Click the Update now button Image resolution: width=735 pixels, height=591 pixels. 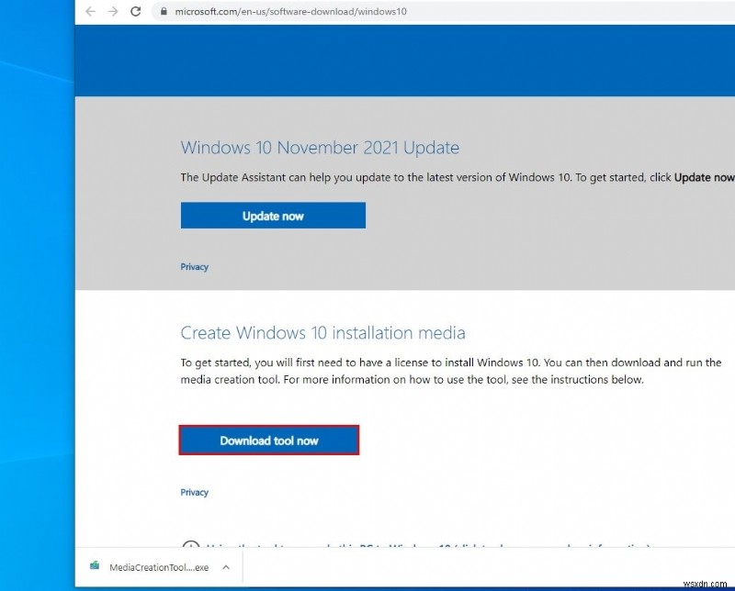273,215
